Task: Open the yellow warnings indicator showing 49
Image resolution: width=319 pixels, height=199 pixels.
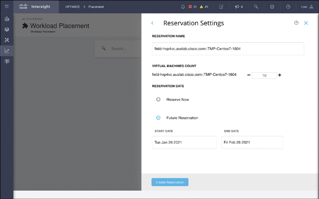Action: (204, 7)
